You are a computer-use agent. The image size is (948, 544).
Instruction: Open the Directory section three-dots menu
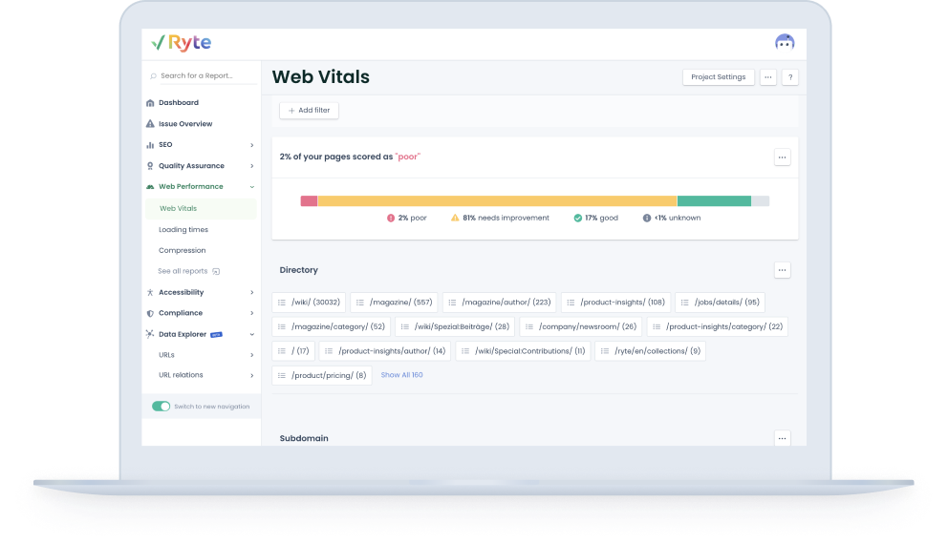click(x=783, y=270)
